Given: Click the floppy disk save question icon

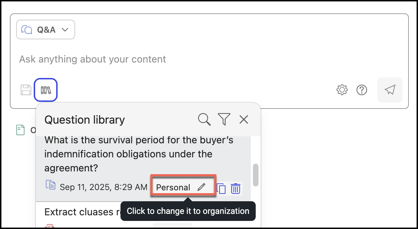Looking at the screenshot, I should click(x=26, y=90).
